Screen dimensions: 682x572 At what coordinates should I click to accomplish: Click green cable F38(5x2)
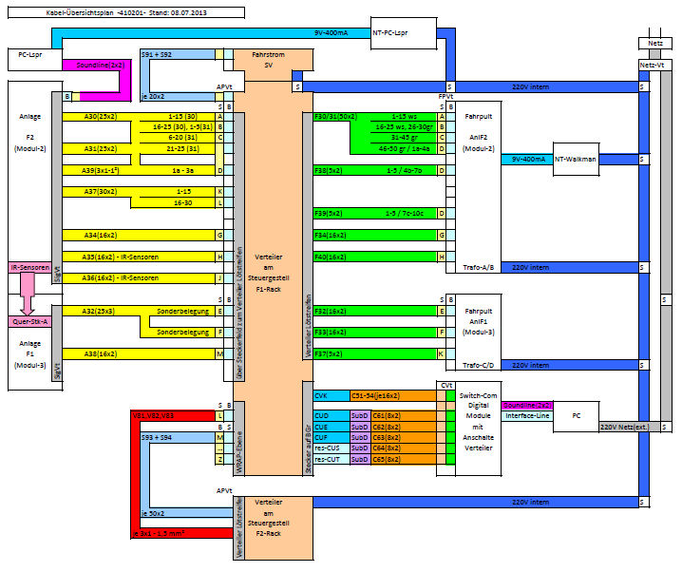[375, 170]
